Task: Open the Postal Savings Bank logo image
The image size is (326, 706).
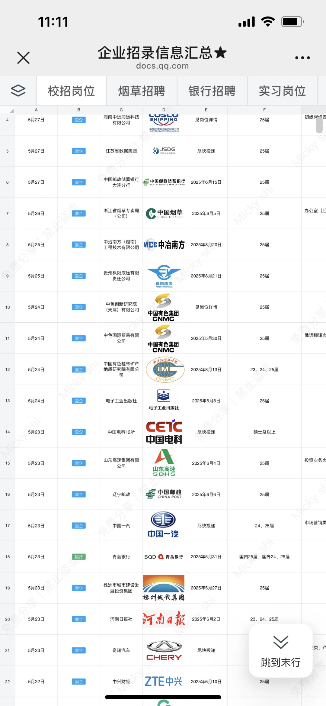Action: click(164, 182)
